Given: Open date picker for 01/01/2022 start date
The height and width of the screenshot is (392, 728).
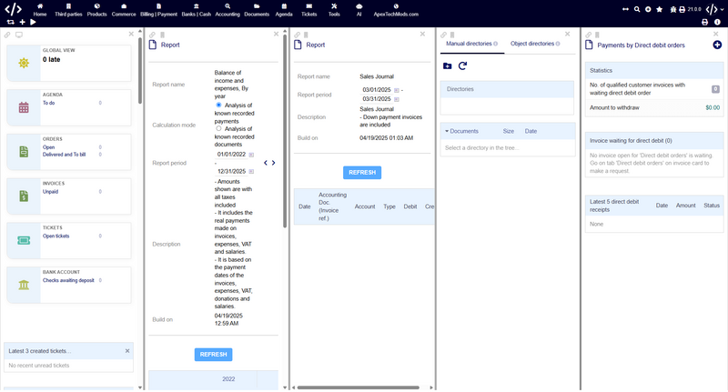Looking at the screenshot, I should tap(252, 155).
